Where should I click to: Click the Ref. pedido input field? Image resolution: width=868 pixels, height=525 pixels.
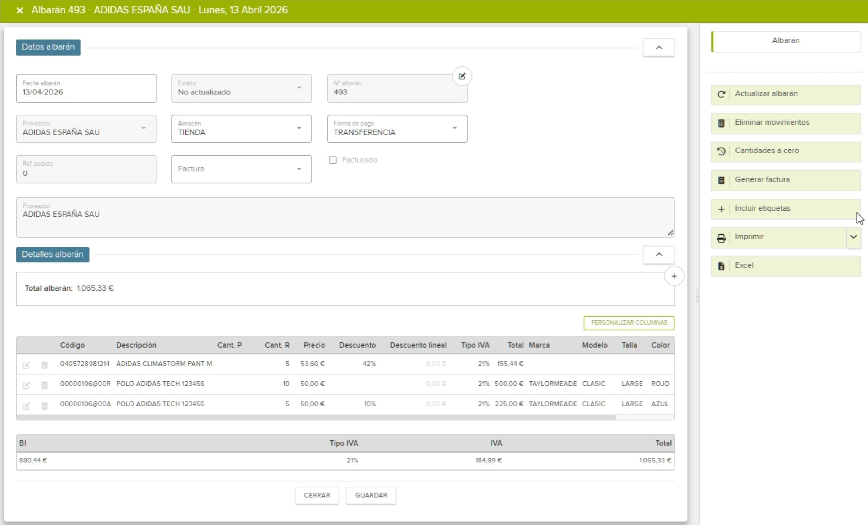click(x=86, y=169)
